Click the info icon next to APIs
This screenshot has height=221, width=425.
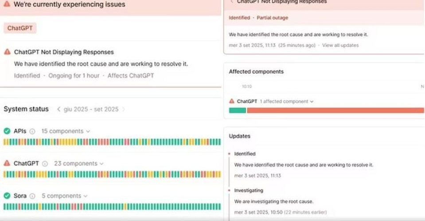pos(31,131)
